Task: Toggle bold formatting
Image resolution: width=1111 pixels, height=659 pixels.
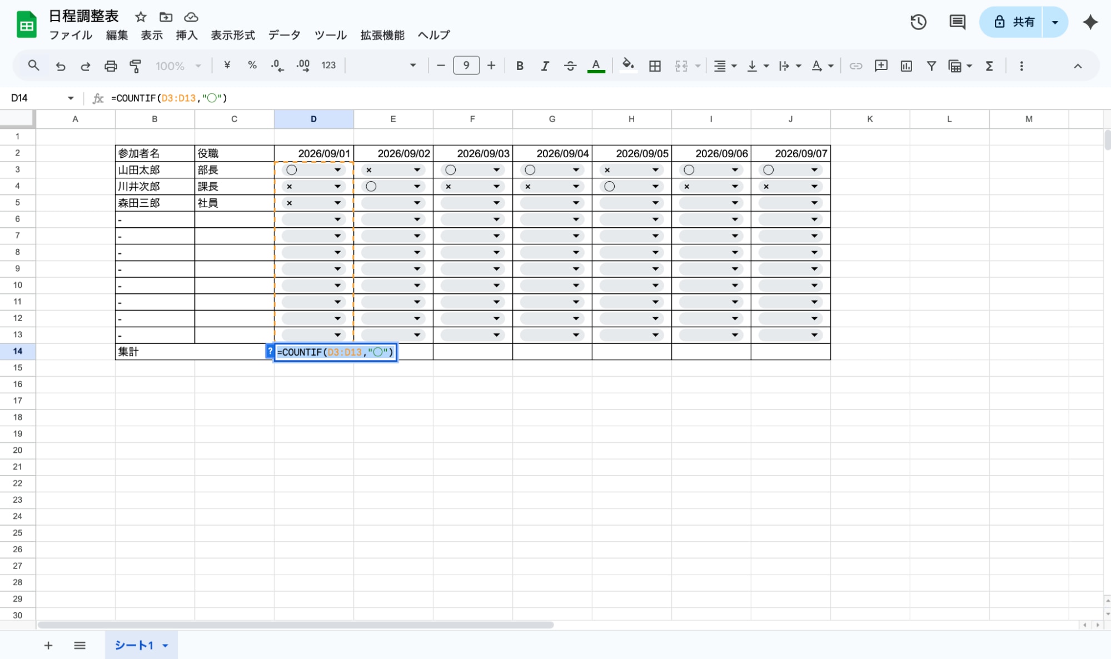Action: (x=519, y=66)
